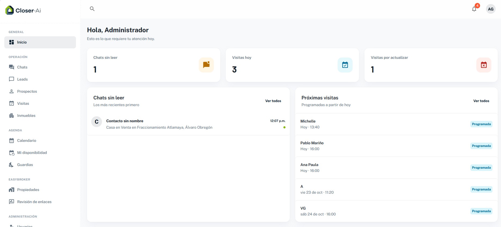Click the Calendario sidebar icon

(12, 140)
